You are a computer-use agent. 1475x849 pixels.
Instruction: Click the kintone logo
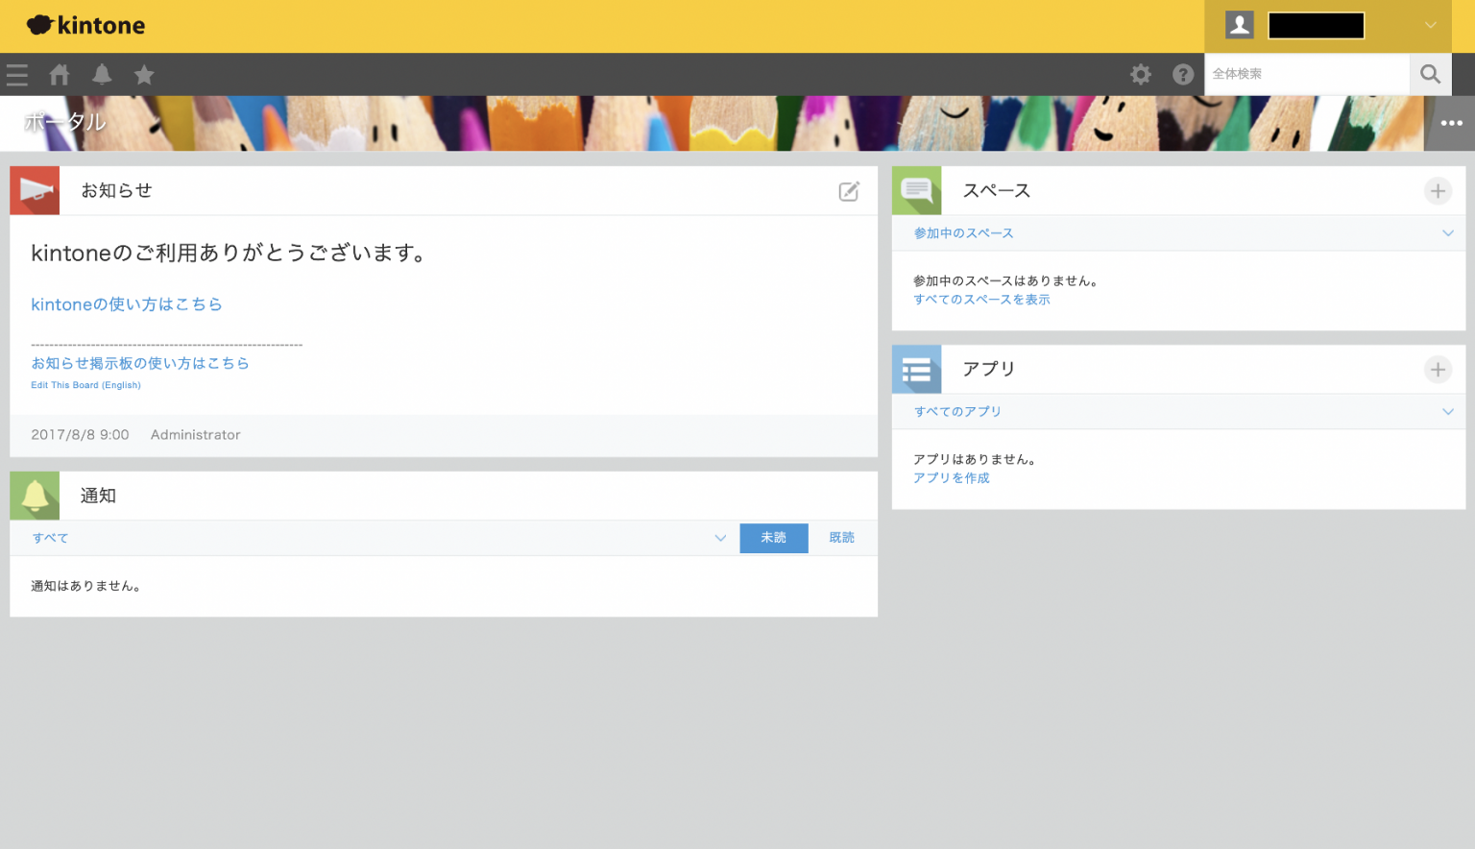pyautogui.click(x=85, y=25)
